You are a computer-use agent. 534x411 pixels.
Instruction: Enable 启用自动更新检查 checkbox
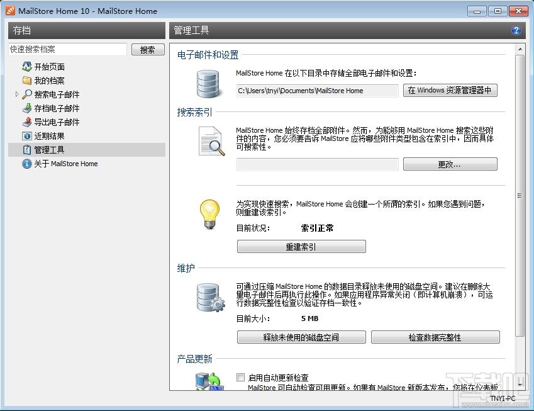pyautogui.click(x=240, y=377)
